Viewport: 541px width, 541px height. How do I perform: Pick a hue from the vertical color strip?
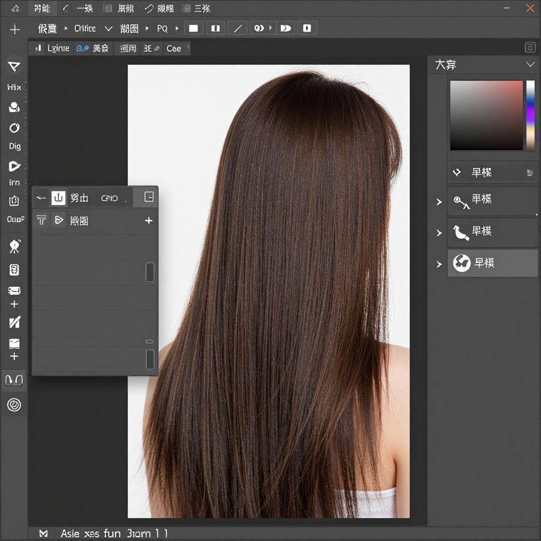tap(530, 115)
